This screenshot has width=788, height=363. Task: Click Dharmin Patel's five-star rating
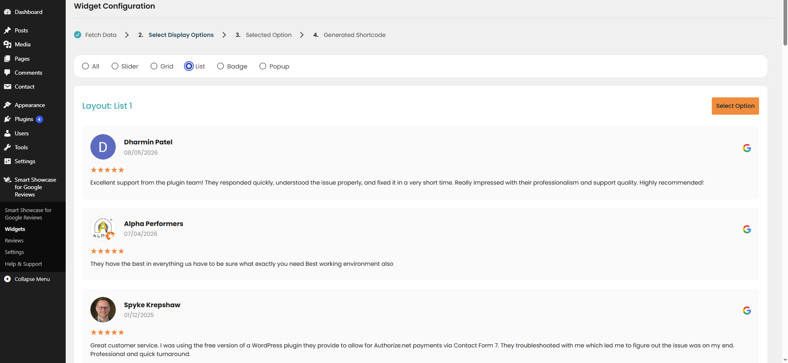[107, 170]
